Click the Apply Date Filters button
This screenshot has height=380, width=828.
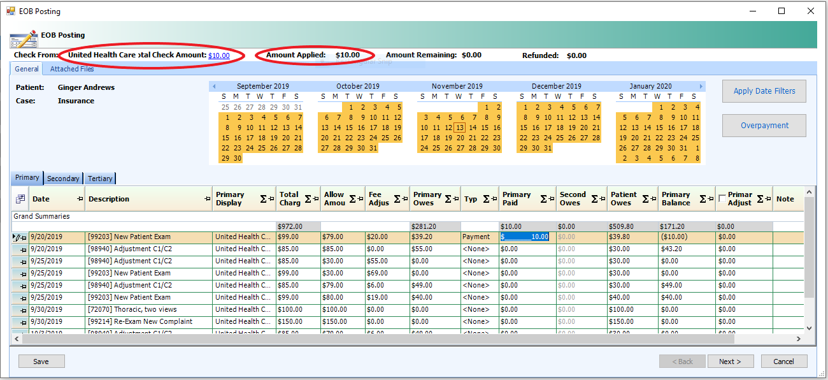pos(764,91)
